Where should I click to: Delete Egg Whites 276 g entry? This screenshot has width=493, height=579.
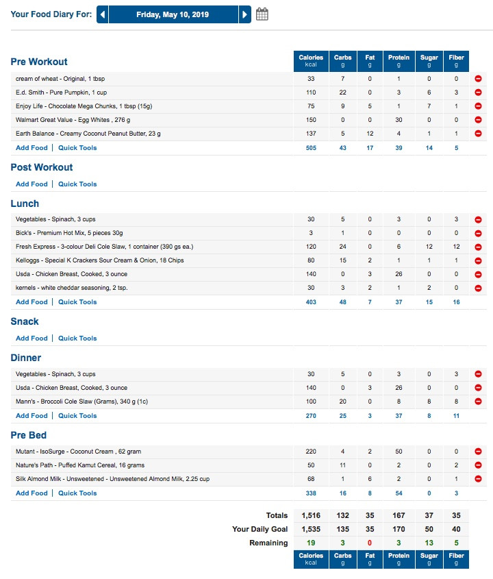[x=478, y=120]
